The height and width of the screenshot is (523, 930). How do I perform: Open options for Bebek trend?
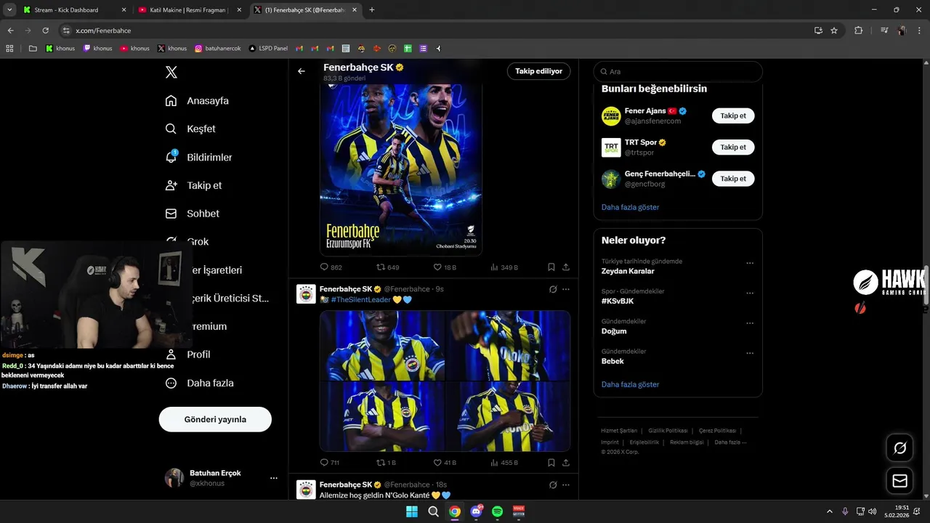[750, 354]
